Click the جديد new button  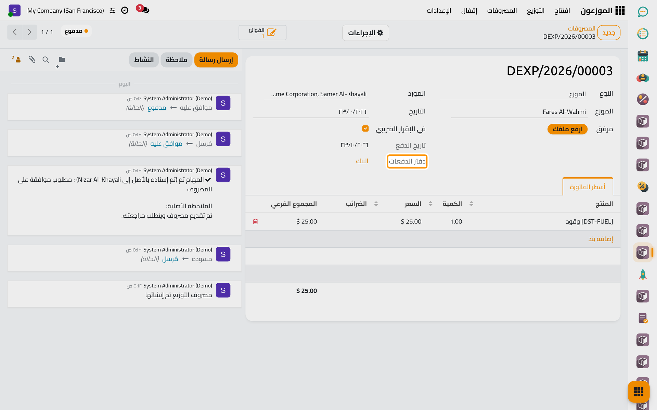tap(609, 33)
